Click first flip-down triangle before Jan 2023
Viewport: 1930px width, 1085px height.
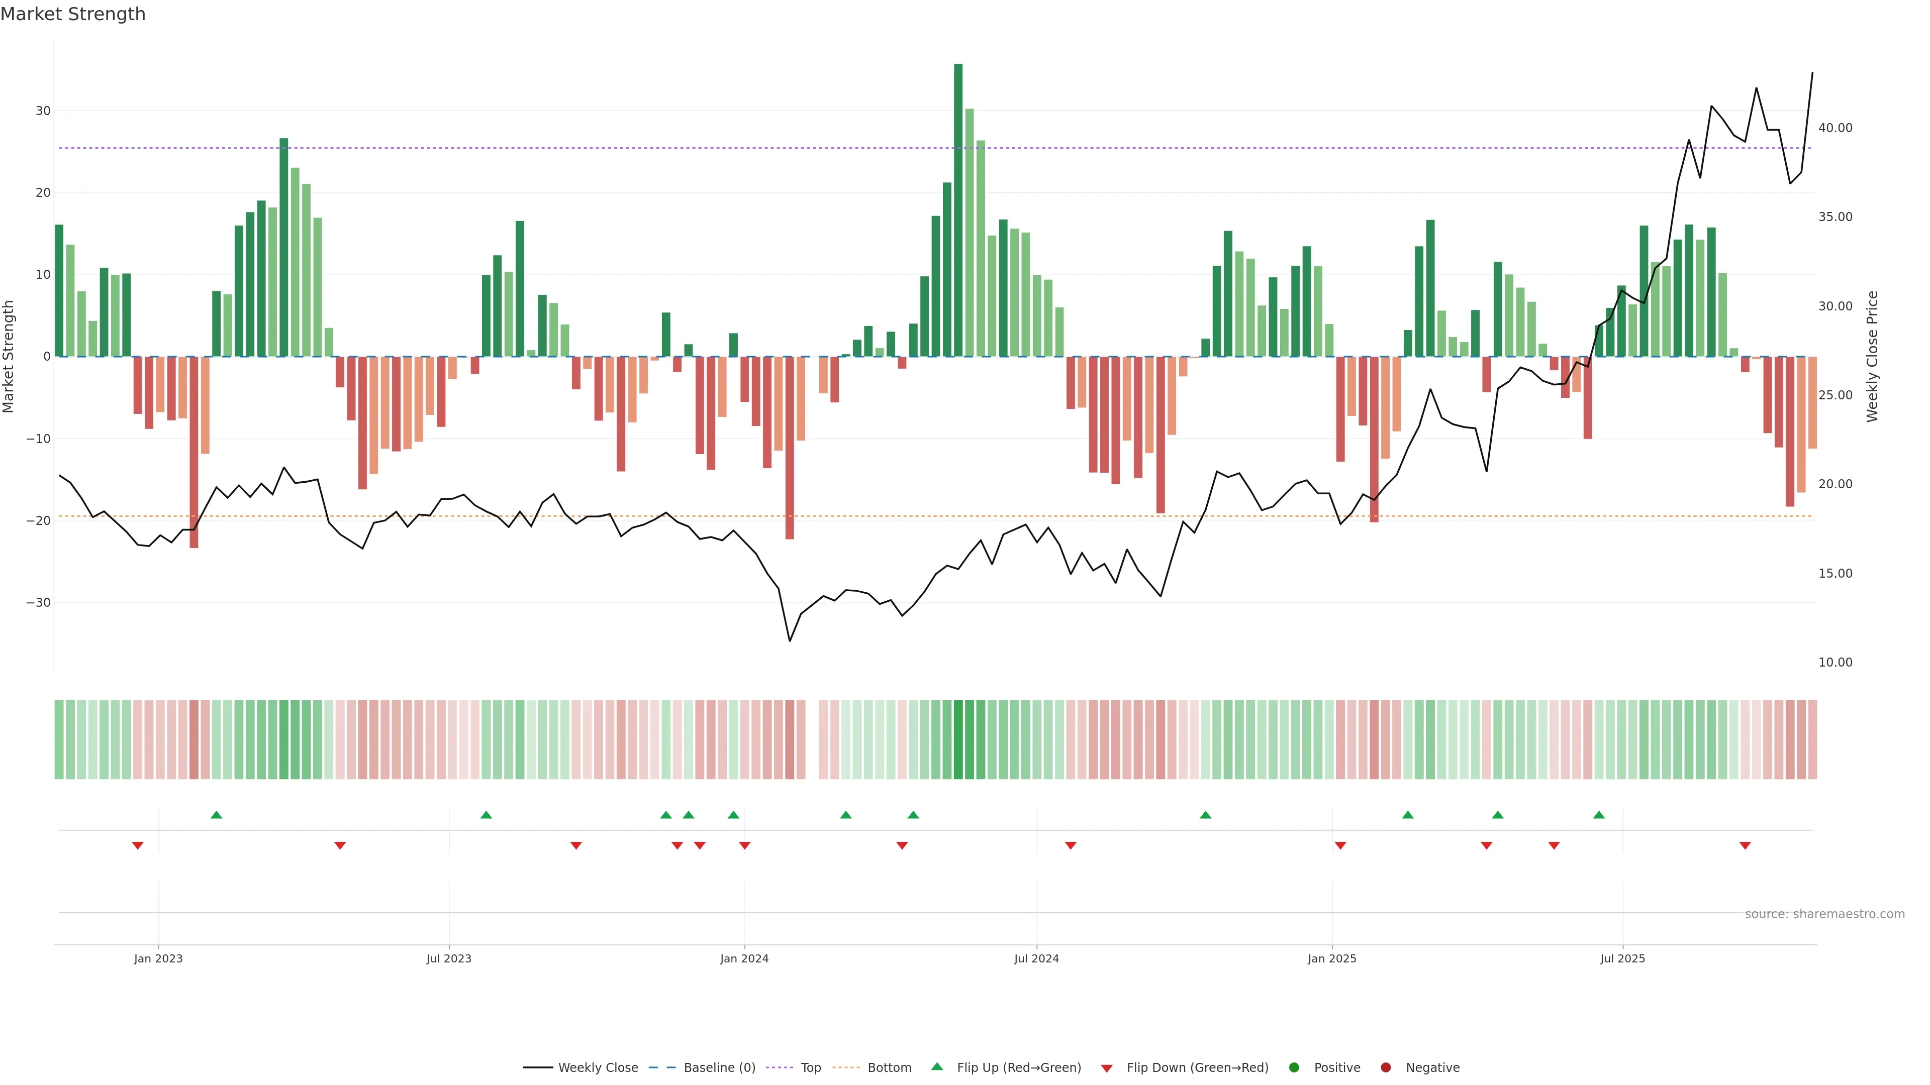click(x=138, y=845)
